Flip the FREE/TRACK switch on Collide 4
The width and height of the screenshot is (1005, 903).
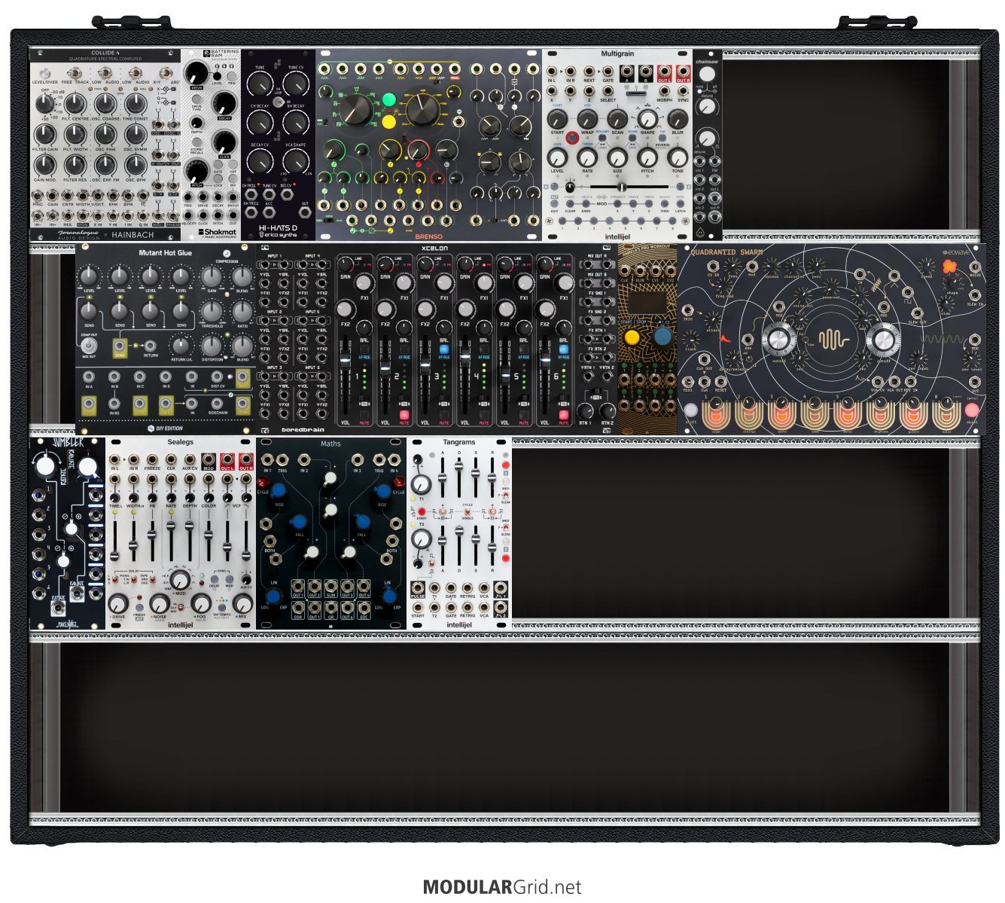pos(75,73)
